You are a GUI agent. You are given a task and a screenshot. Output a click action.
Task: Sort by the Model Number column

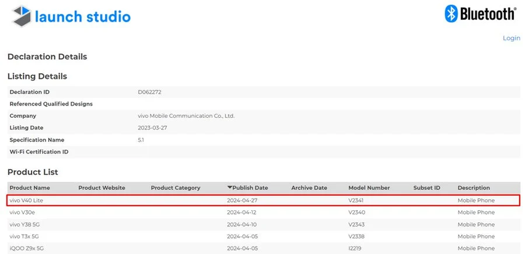tap(369, 187)
